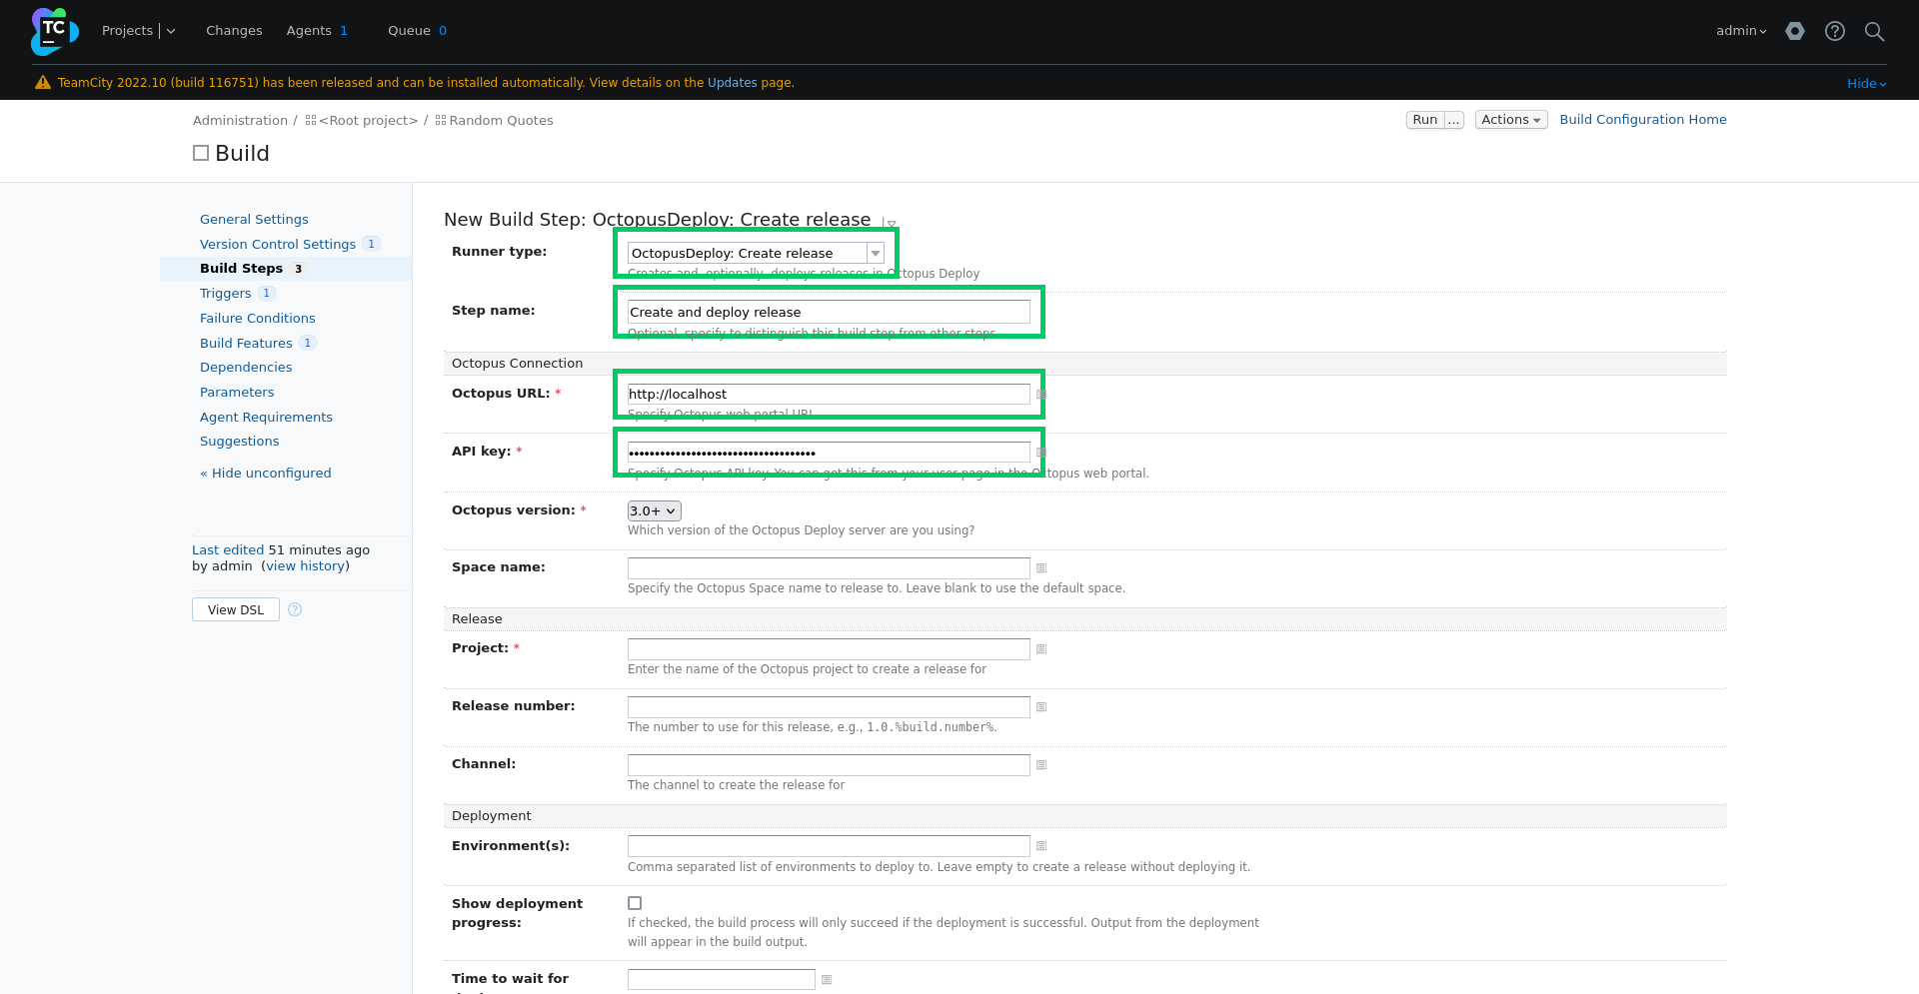Screen dimensions: 1919x994
Task: Click the View DSL help icon
Action: pyautogui.click(x=295, y=609)
